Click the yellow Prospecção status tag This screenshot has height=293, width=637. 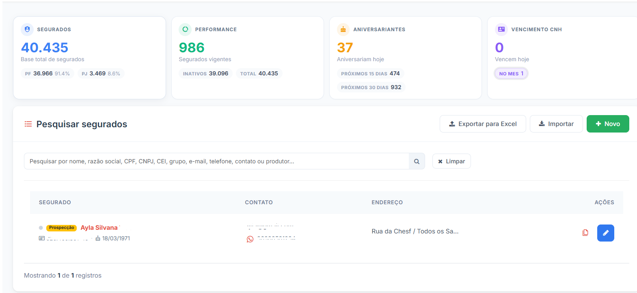(61, 228)
